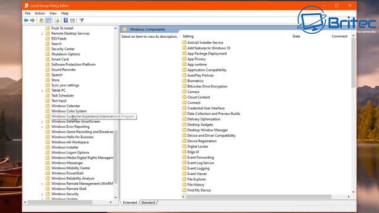
Task: Select Security Center in tree
Action: click(x=63, y=49)
